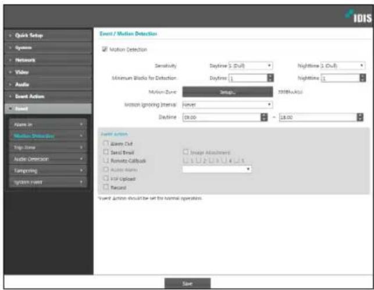Click arrow icon on Alarm In row
The width and height of the screenshot is (374, 290).
tap(81, 124)
